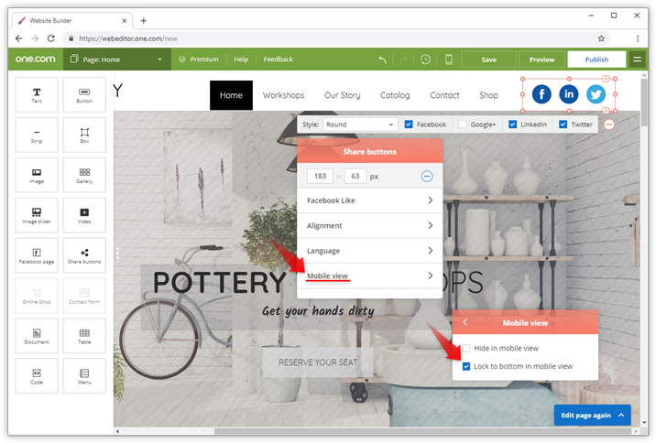Open the Workshops navigation menu item

(283, 95)
